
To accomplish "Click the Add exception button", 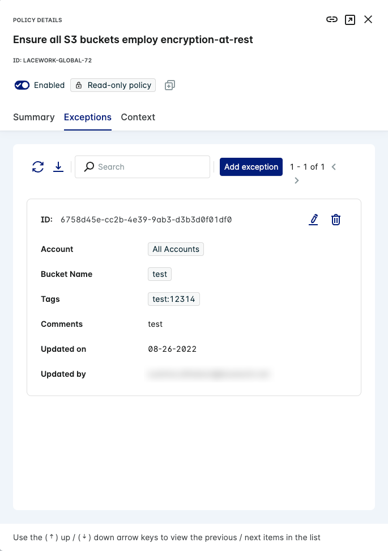I will pos(251,167).
